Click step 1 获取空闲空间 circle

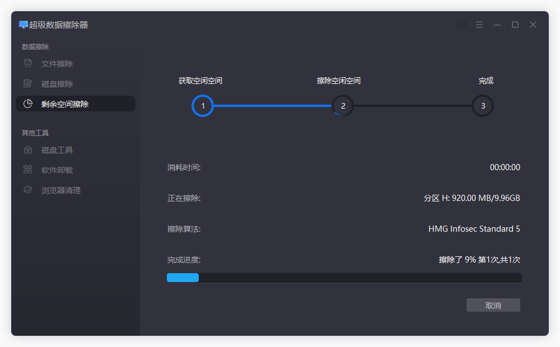click(203, 106)
